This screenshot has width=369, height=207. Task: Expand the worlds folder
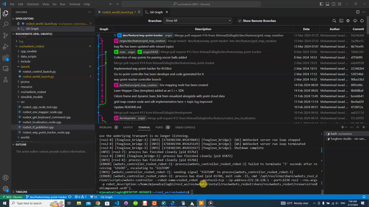(25, 137)
